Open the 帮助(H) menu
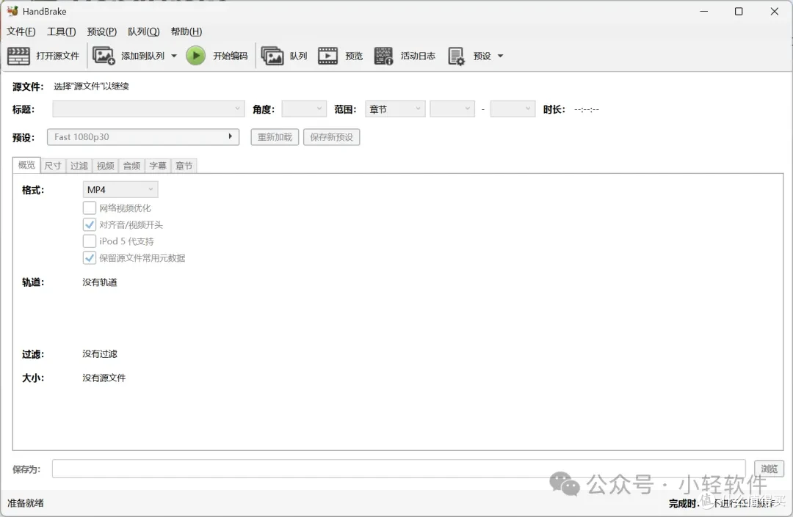This screenshot has width=793, height=517. tap(186, 32)
